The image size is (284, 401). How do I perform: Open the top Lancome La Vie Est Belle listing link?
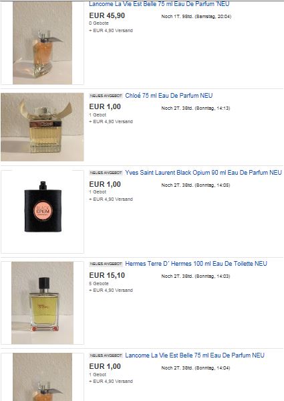pos(159,4)
